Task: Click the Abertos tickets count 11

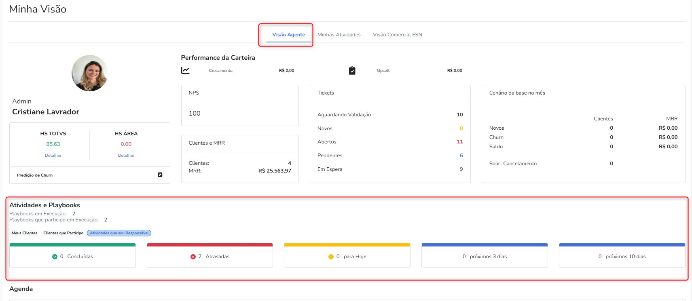Action: [x=459, y=142]
